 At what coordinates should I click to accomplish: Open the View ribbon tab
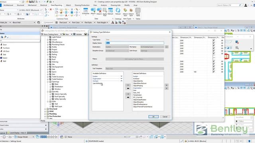pyautogui.click(x=95, y=5)
